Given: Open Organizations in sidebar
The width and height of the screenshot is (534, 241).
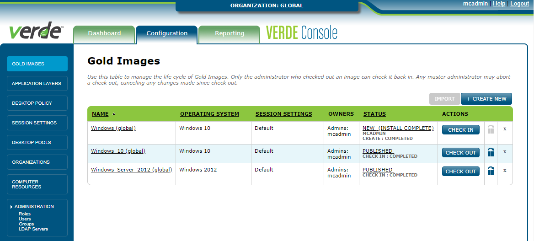Looking at the screenshot, I should (37, 162).
